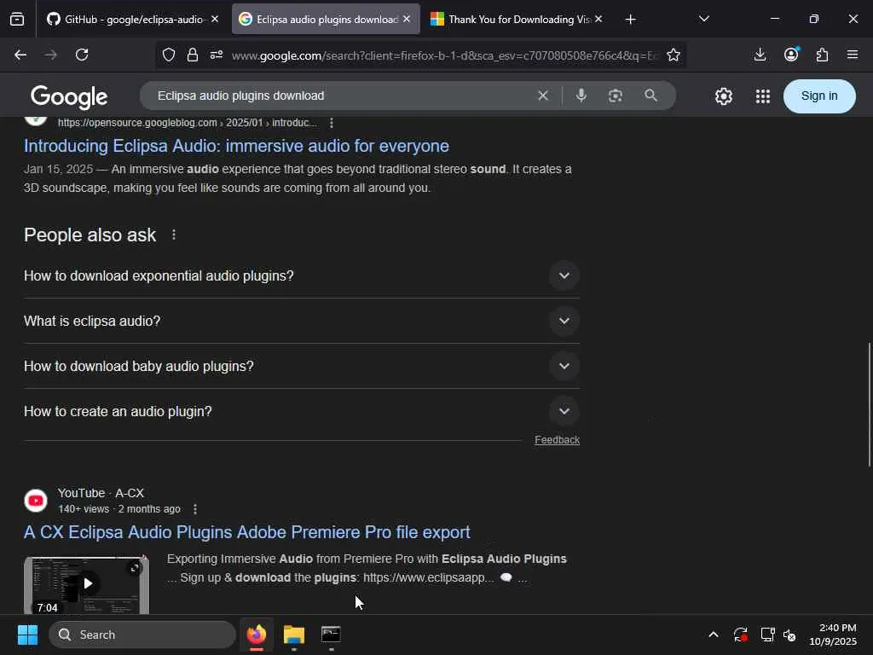873x655 pixels.
Task: Open options menu for the googleblog result
Action: click(332, 123)
